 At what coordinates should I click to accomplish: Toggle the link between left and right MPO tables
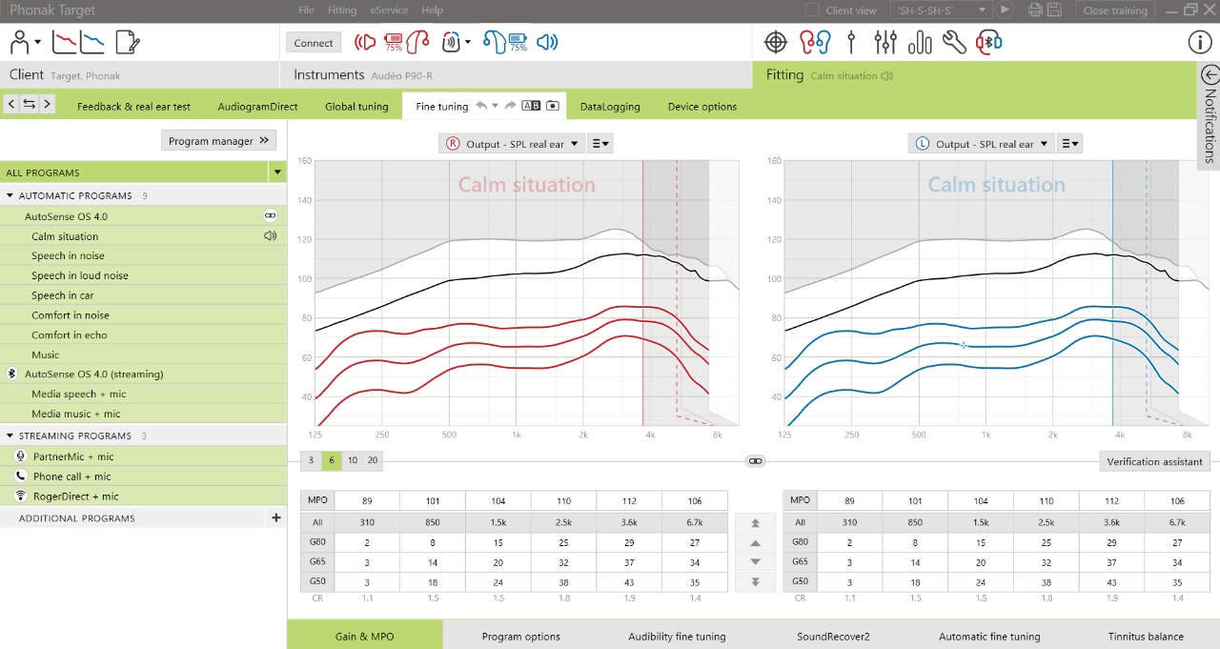756,460
